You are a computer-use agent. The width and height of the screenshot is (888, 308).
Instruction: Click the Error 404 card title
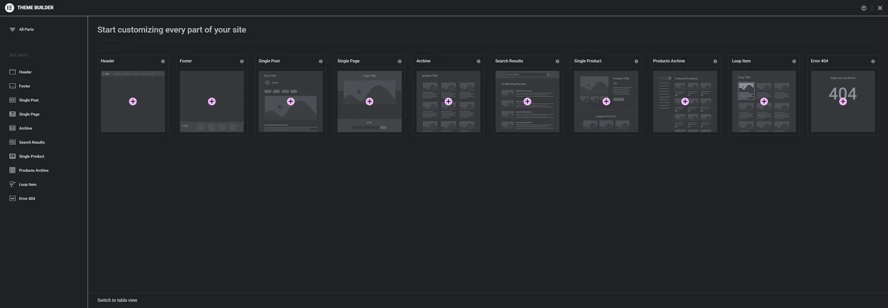click(819, 61)
